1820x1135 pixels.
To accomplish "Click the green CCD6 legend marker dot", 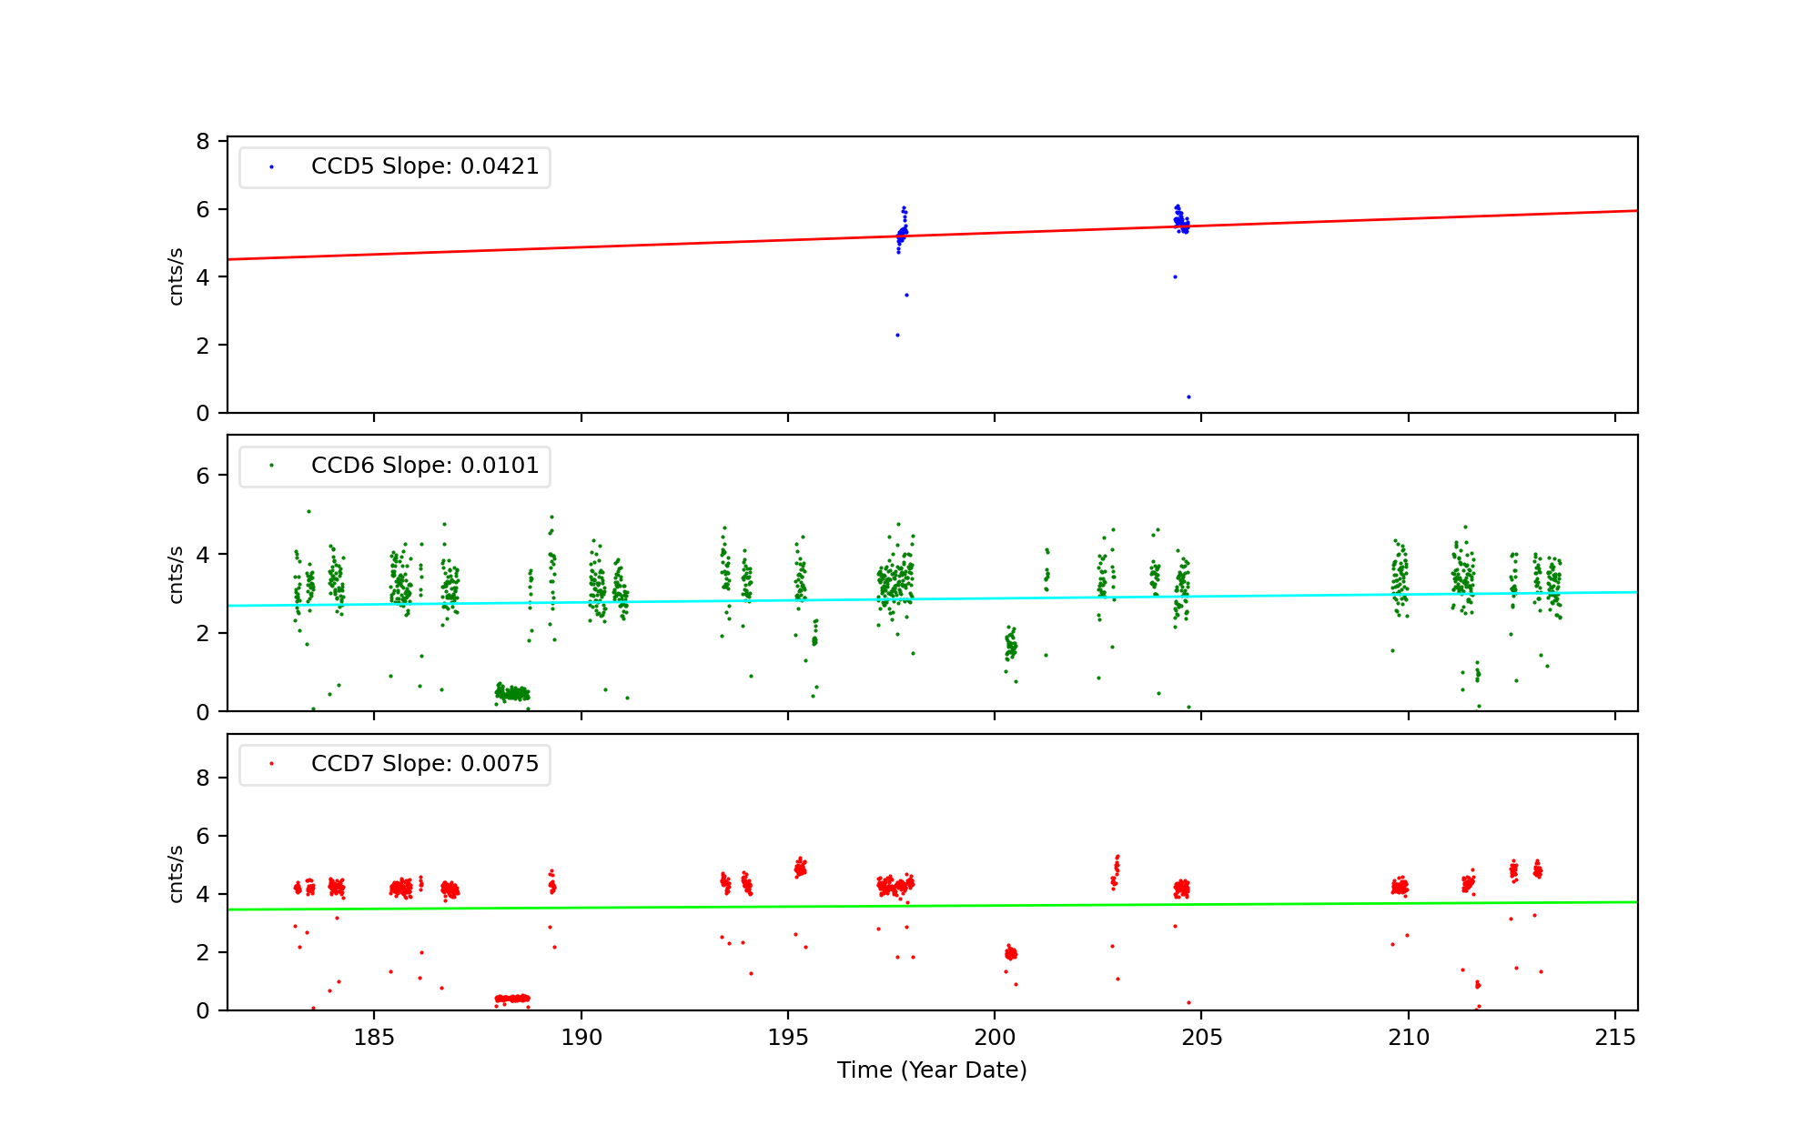I will tap(271, 466).
